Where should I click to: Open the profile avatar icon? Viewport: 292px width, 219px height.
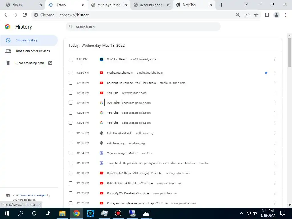coord(277,15)
